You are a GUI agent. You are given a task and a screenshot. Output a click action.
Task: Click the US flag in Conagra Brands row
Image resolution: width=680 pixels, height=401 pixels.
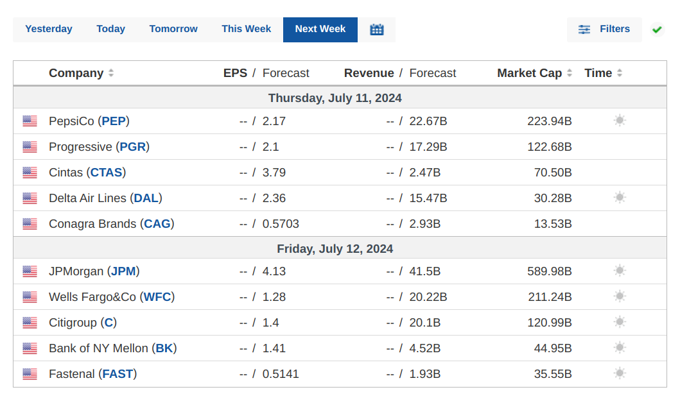pos(30,224)
